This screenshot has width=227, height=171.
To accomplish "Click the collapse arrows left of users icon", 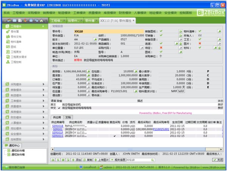I will pyautogui.click(x=5, y=21).
